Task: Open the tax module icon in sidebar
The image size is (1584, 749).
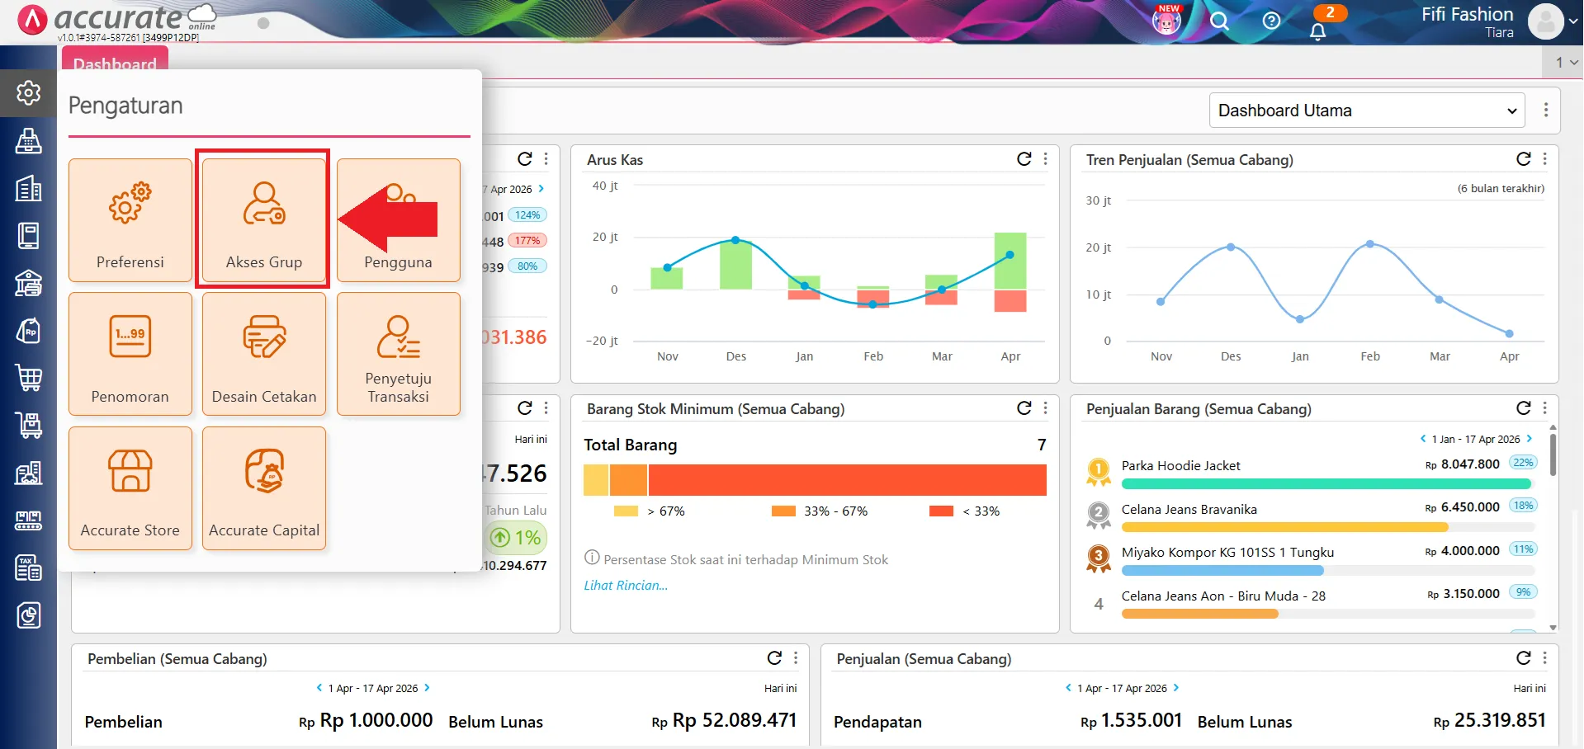Action: point(28,568)
